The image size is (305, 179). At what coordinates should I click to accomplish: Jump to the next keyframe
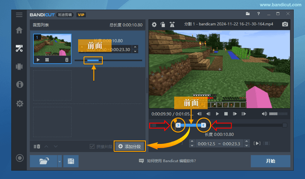click(244, 114)
